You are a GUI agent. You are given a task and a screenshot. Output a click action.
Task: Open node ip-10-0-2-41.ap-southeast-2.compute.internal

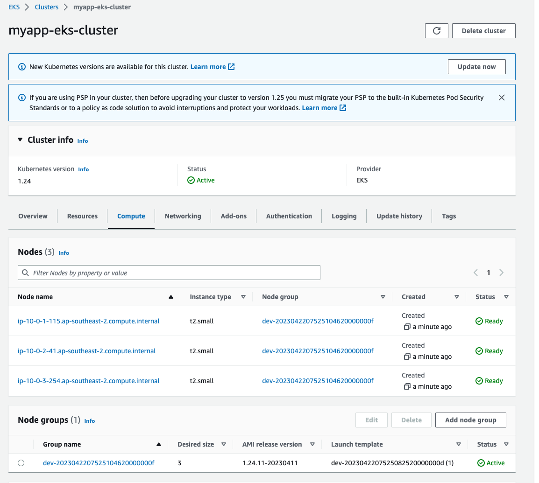pyautogui.click(x=86, y=351)
